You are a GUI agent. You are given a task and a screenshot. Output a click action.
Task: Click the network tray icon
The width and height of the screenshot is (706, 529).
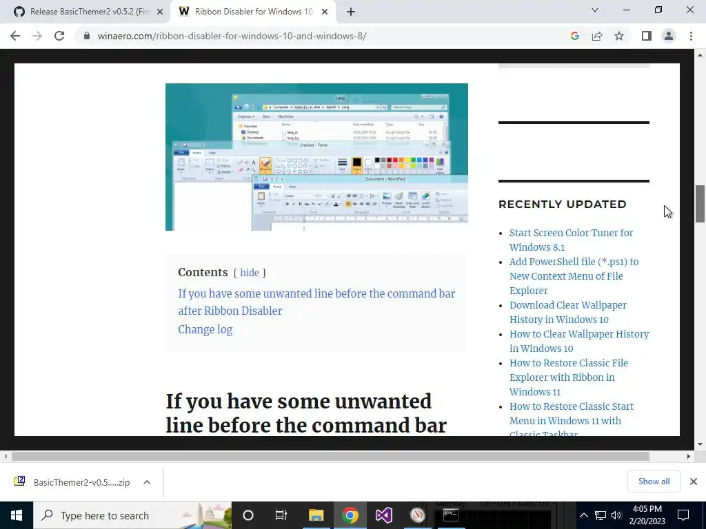[601, 515]
